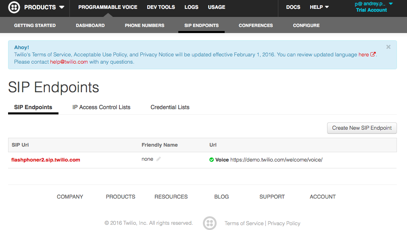Open RESOURCES footer link

click(171, 197)
